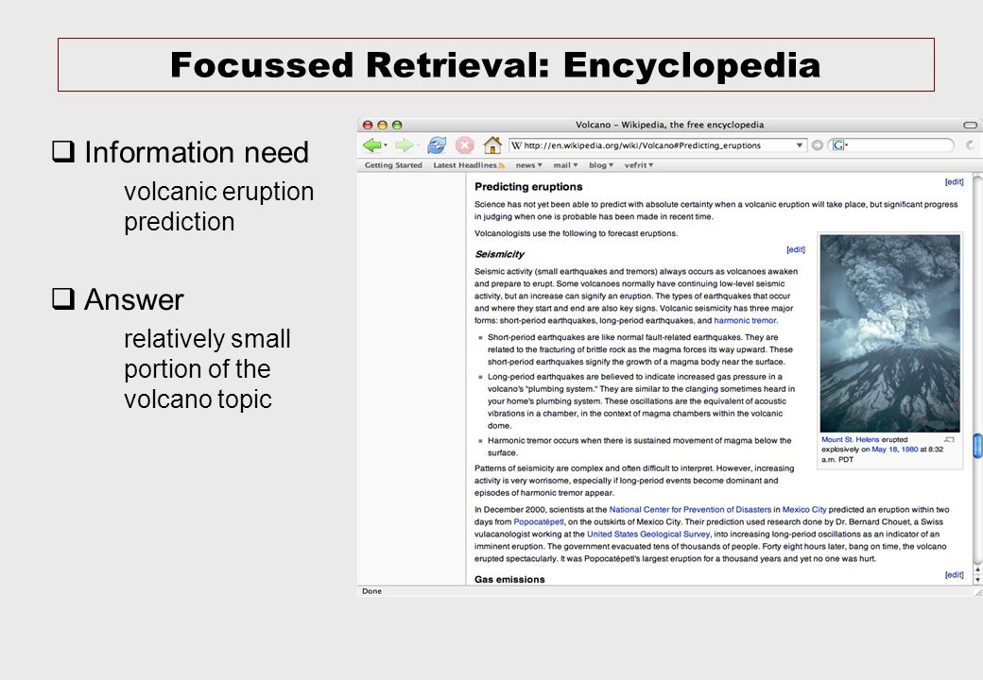Click the Go button beside the address bar
This screenshot has height=680, width=983.
tap(818, 145)
